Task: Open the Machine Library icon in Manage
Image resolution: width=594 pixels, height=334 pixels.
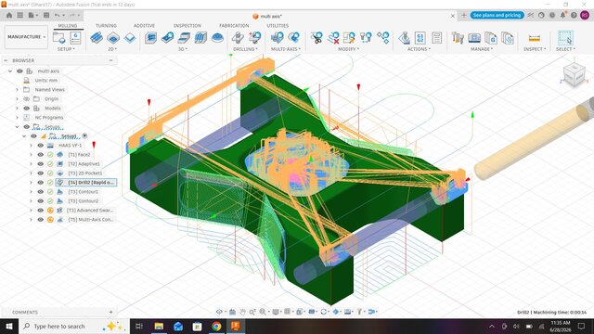Action: [x=474, y=37]
